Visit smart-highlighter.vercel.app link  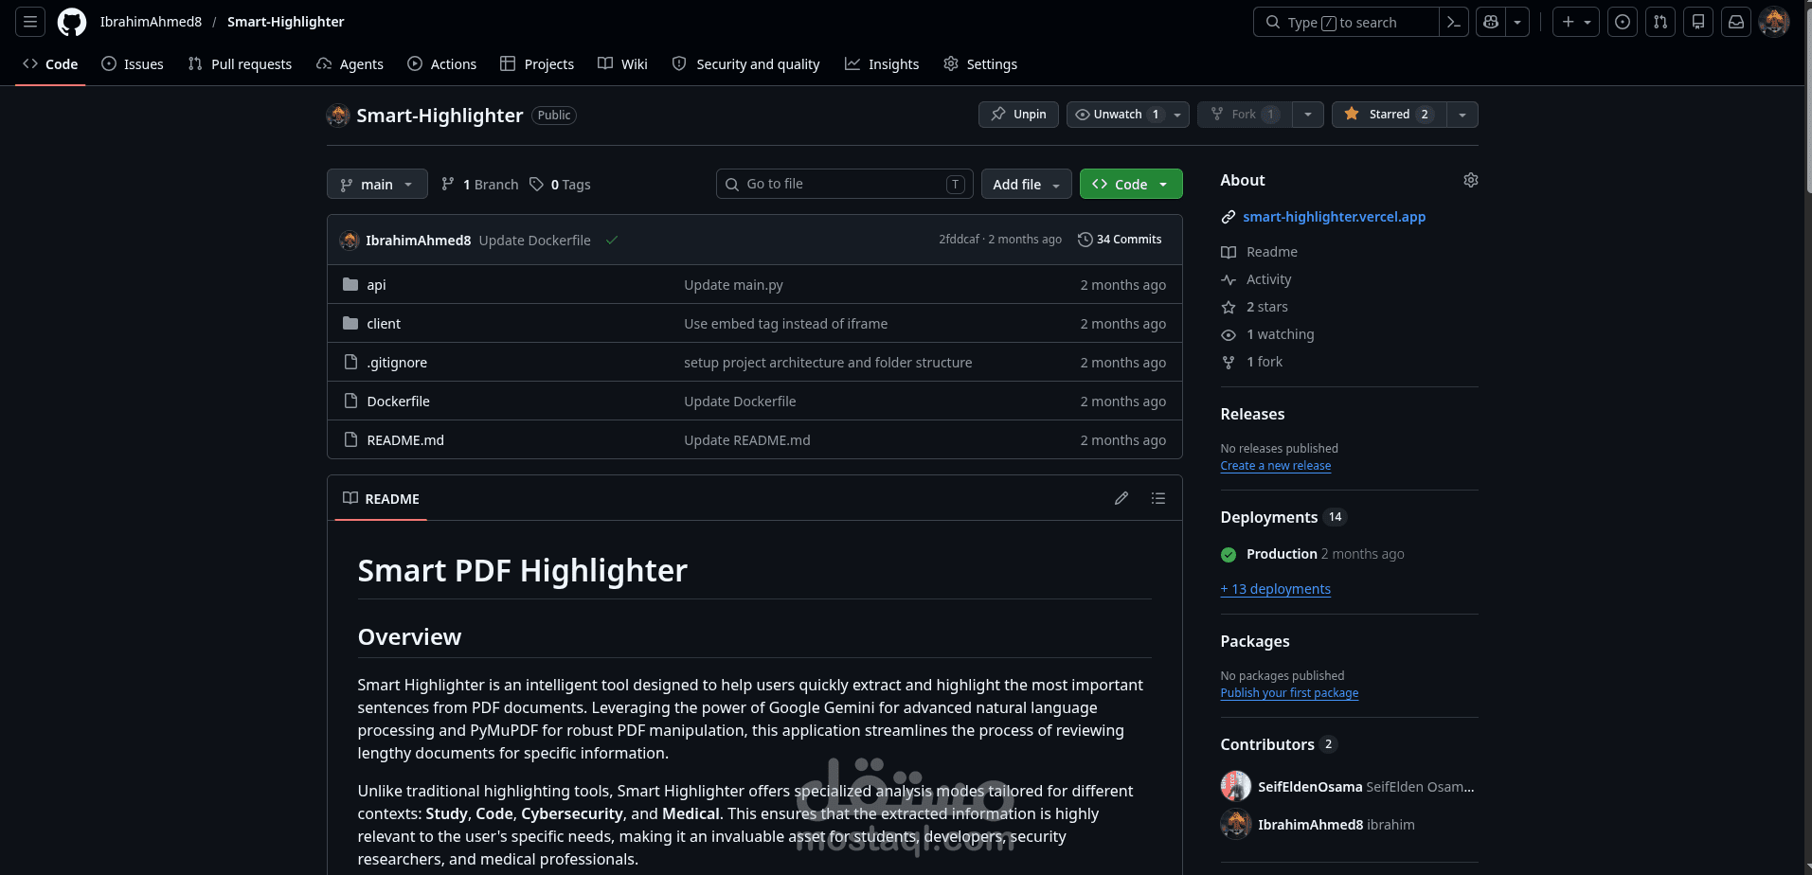[1334, 217]
